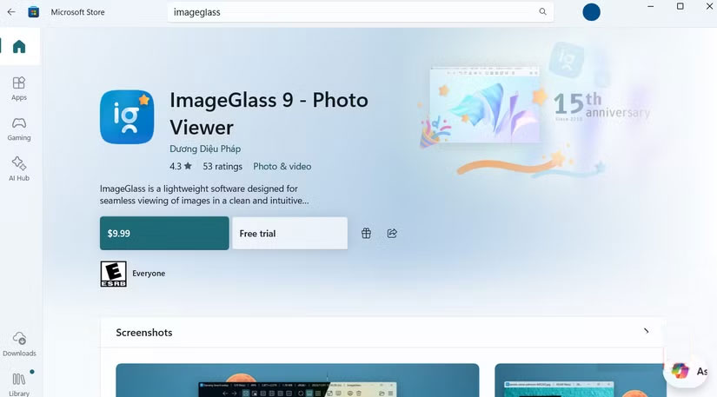Viewport: 717px width, 397px height.
Task: Open the Photo & video category link
Action: pos(282,166)
